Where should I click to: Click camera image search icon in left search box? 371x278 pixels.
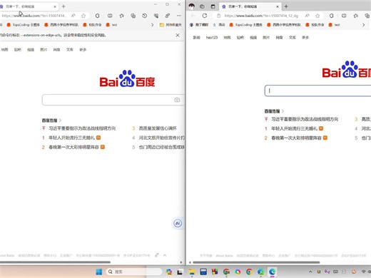click(177, 100)
